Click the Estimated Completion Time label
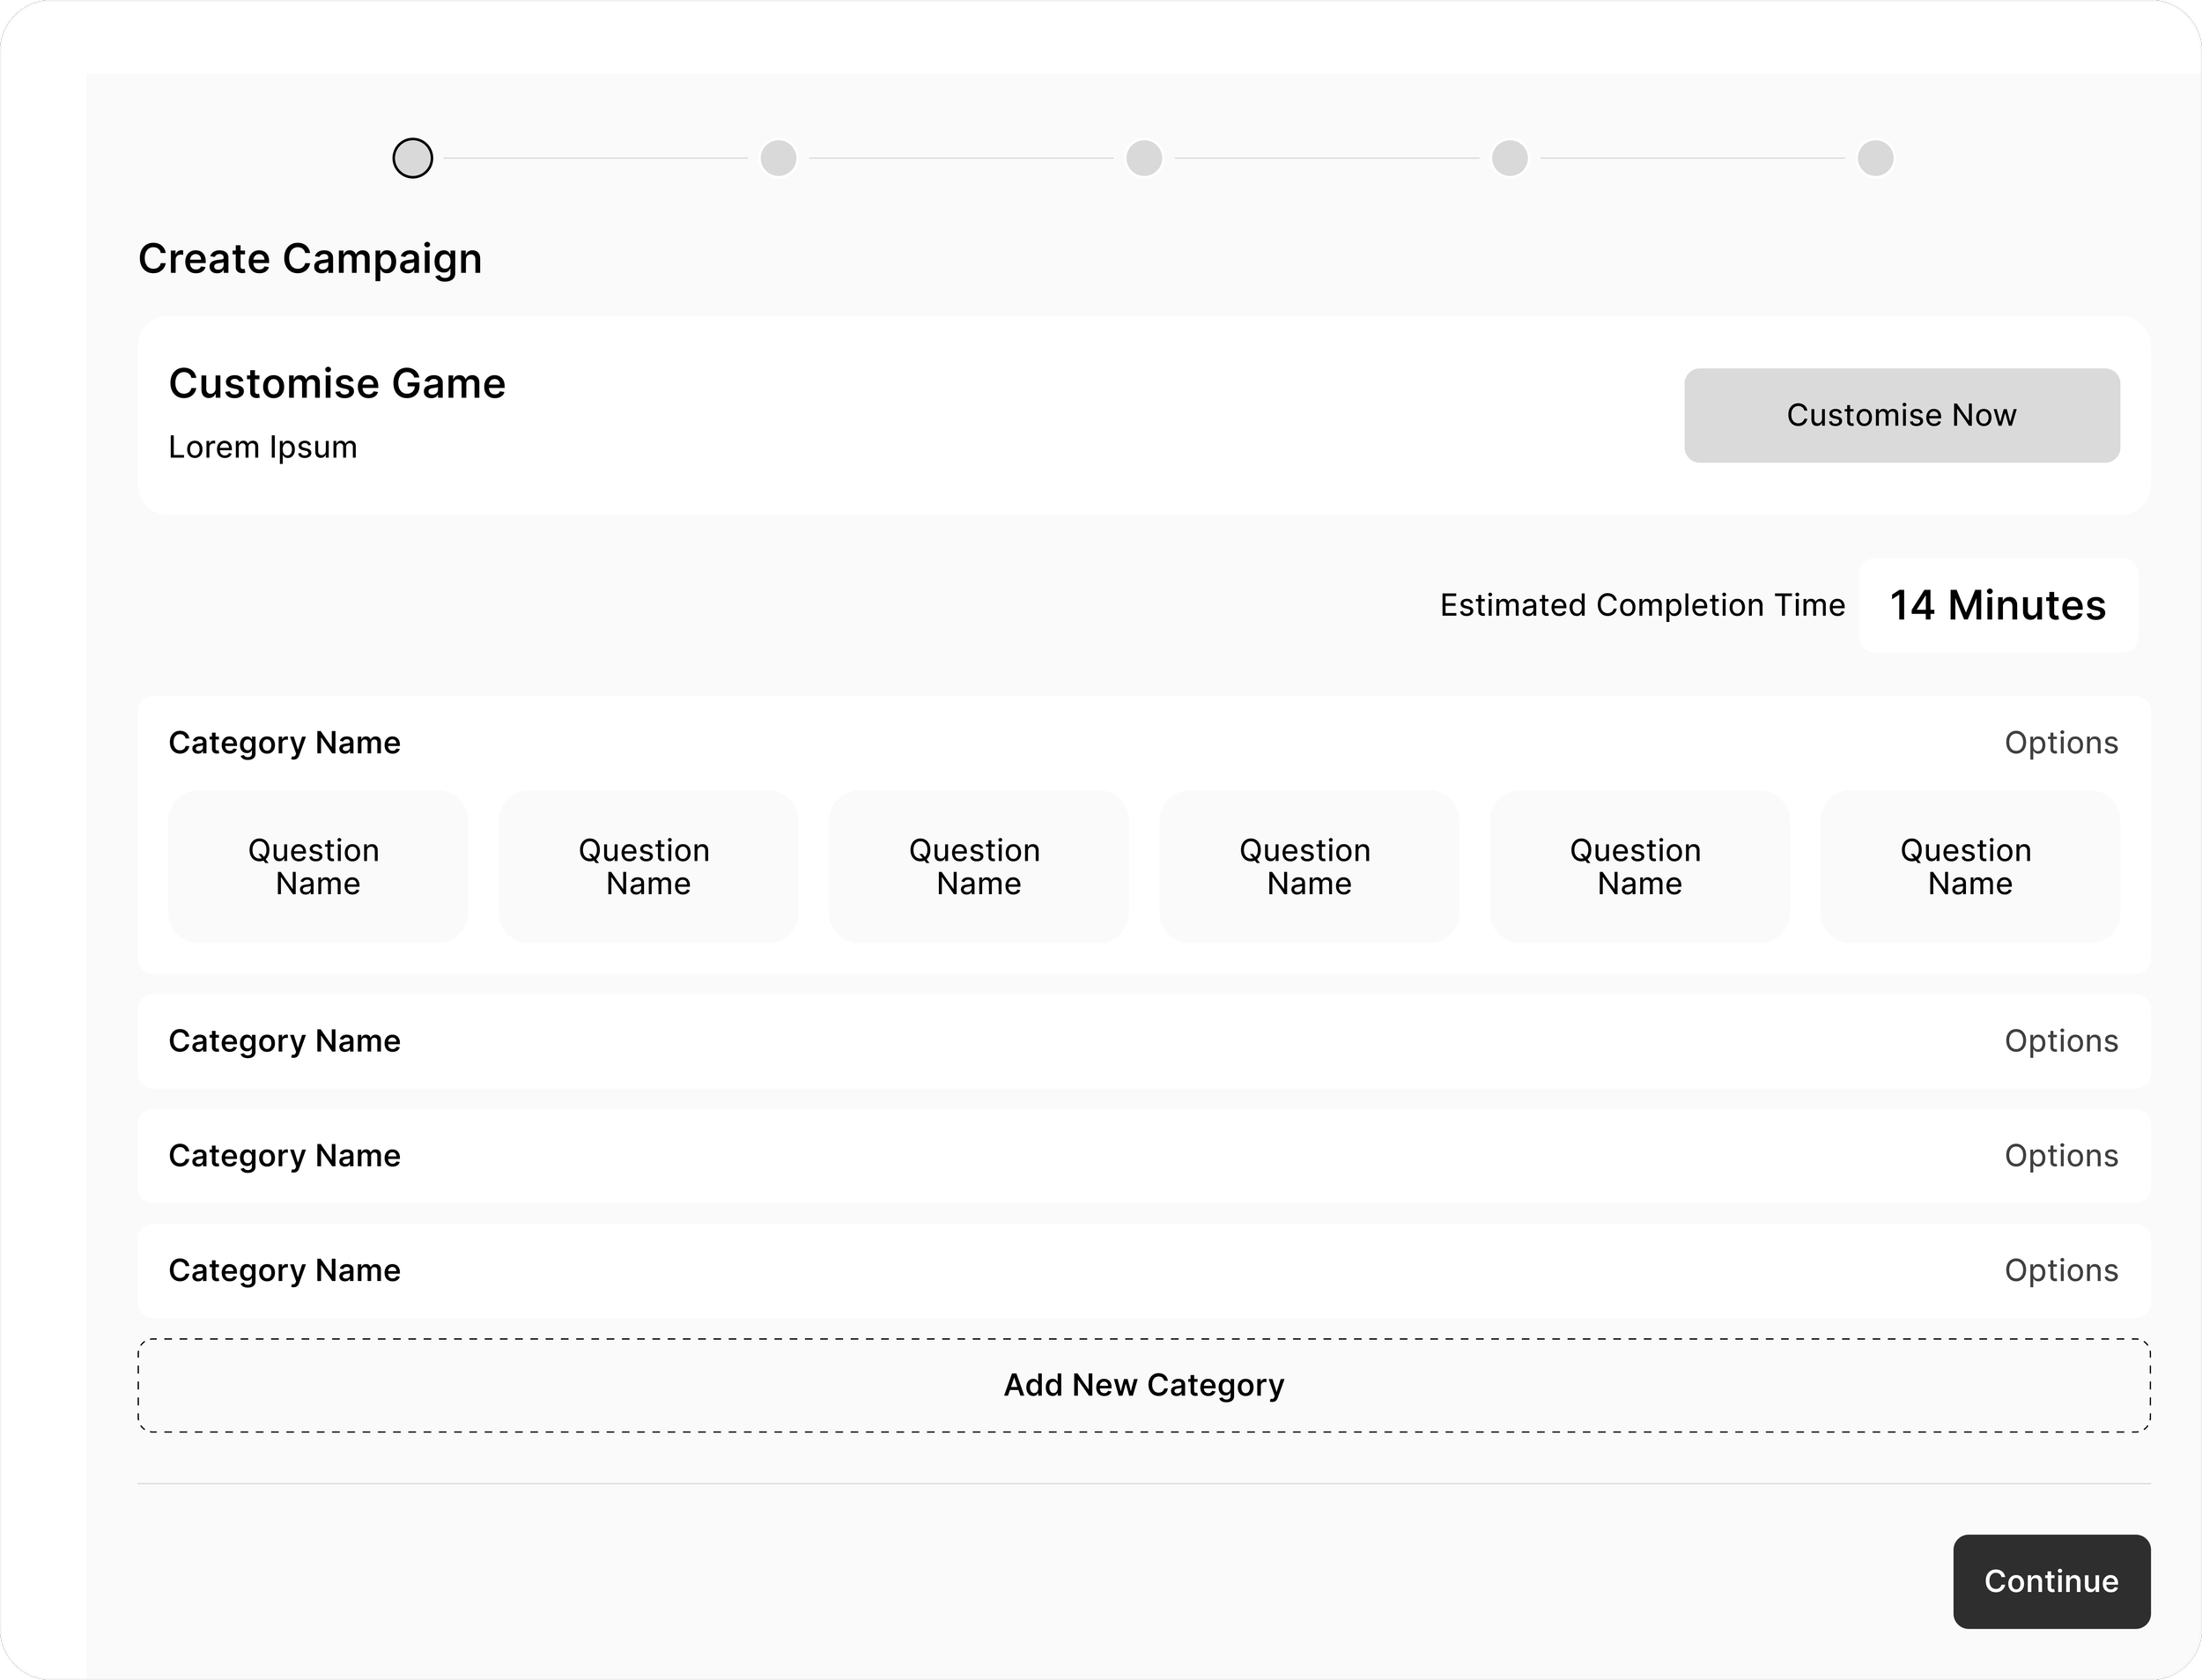Image resolution: width=2202 pixels, height=1680 pixels. [x=1643, y=605]
